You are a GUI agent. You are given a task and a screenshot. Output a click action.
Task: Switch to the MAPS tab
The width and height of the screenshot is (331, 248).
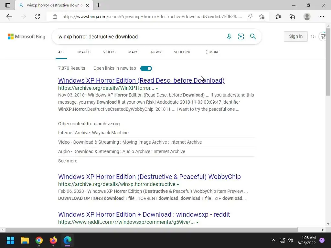tap(133, 52)
